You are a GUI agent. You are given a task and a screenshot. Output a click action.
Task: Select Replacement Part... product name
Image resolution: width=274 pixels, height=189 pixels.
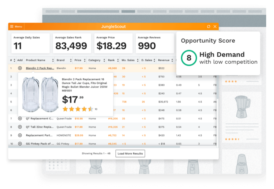(x=39, y=135)
